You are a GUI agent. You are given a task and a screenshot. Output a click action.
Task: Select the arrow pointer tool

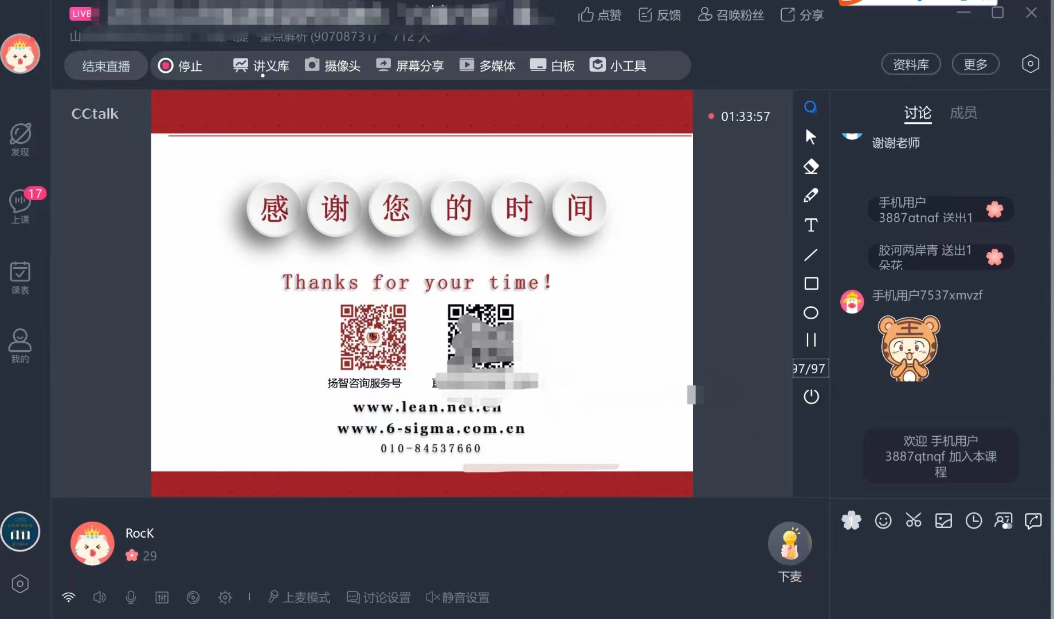pos(810,136)
